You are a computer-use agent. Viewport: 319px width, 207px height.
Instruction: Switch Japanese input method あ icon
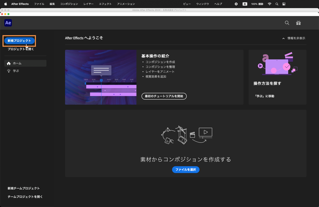click(x=245, y=4)
